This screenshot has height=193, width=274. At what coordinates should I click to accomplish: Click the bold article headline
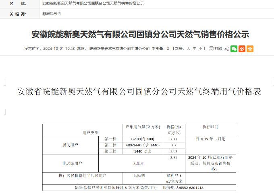click(x=140, y=34)
